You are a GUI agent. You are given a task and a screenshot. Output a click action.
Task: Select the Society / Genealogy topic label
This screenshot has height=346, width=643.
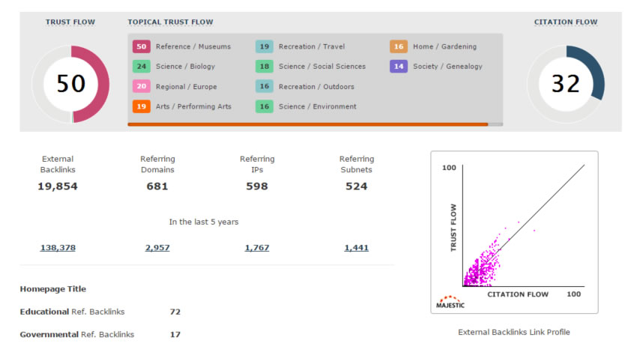448,67
